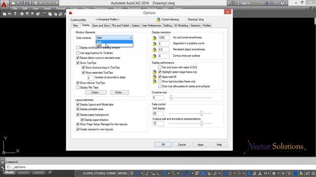
Task: Select Dark in Color scheme list
Action: coord(114,42)
